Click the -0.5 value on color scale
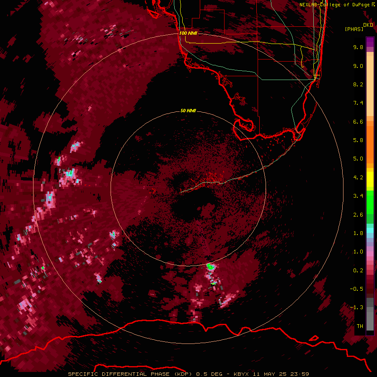 click(356, 289)
